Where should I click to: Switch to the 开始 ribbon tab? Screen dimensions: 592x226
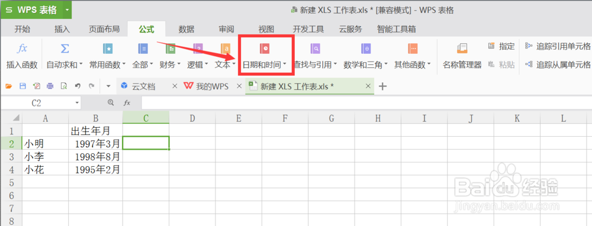point(22,29)
